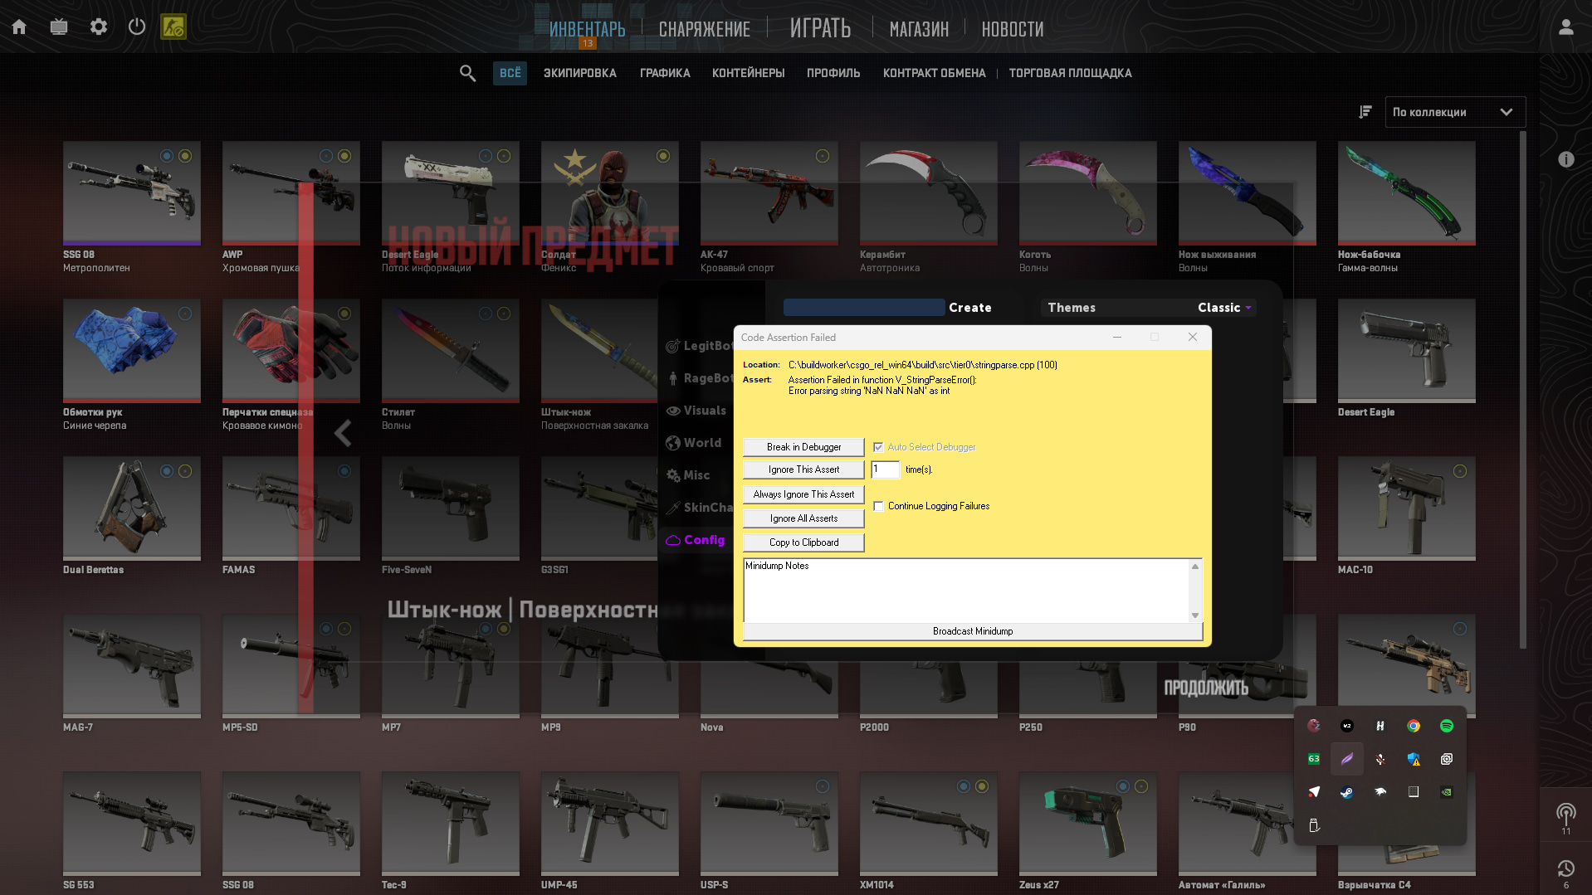Open the player profile icon
The height and width of the screenshot is (895, 1592).
point(1565,27)
